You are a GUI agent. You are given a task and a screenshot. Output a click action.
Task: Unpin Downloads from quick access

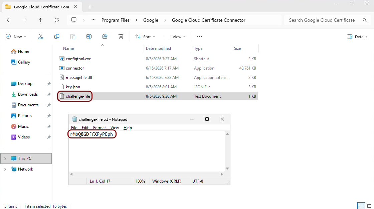49,94
